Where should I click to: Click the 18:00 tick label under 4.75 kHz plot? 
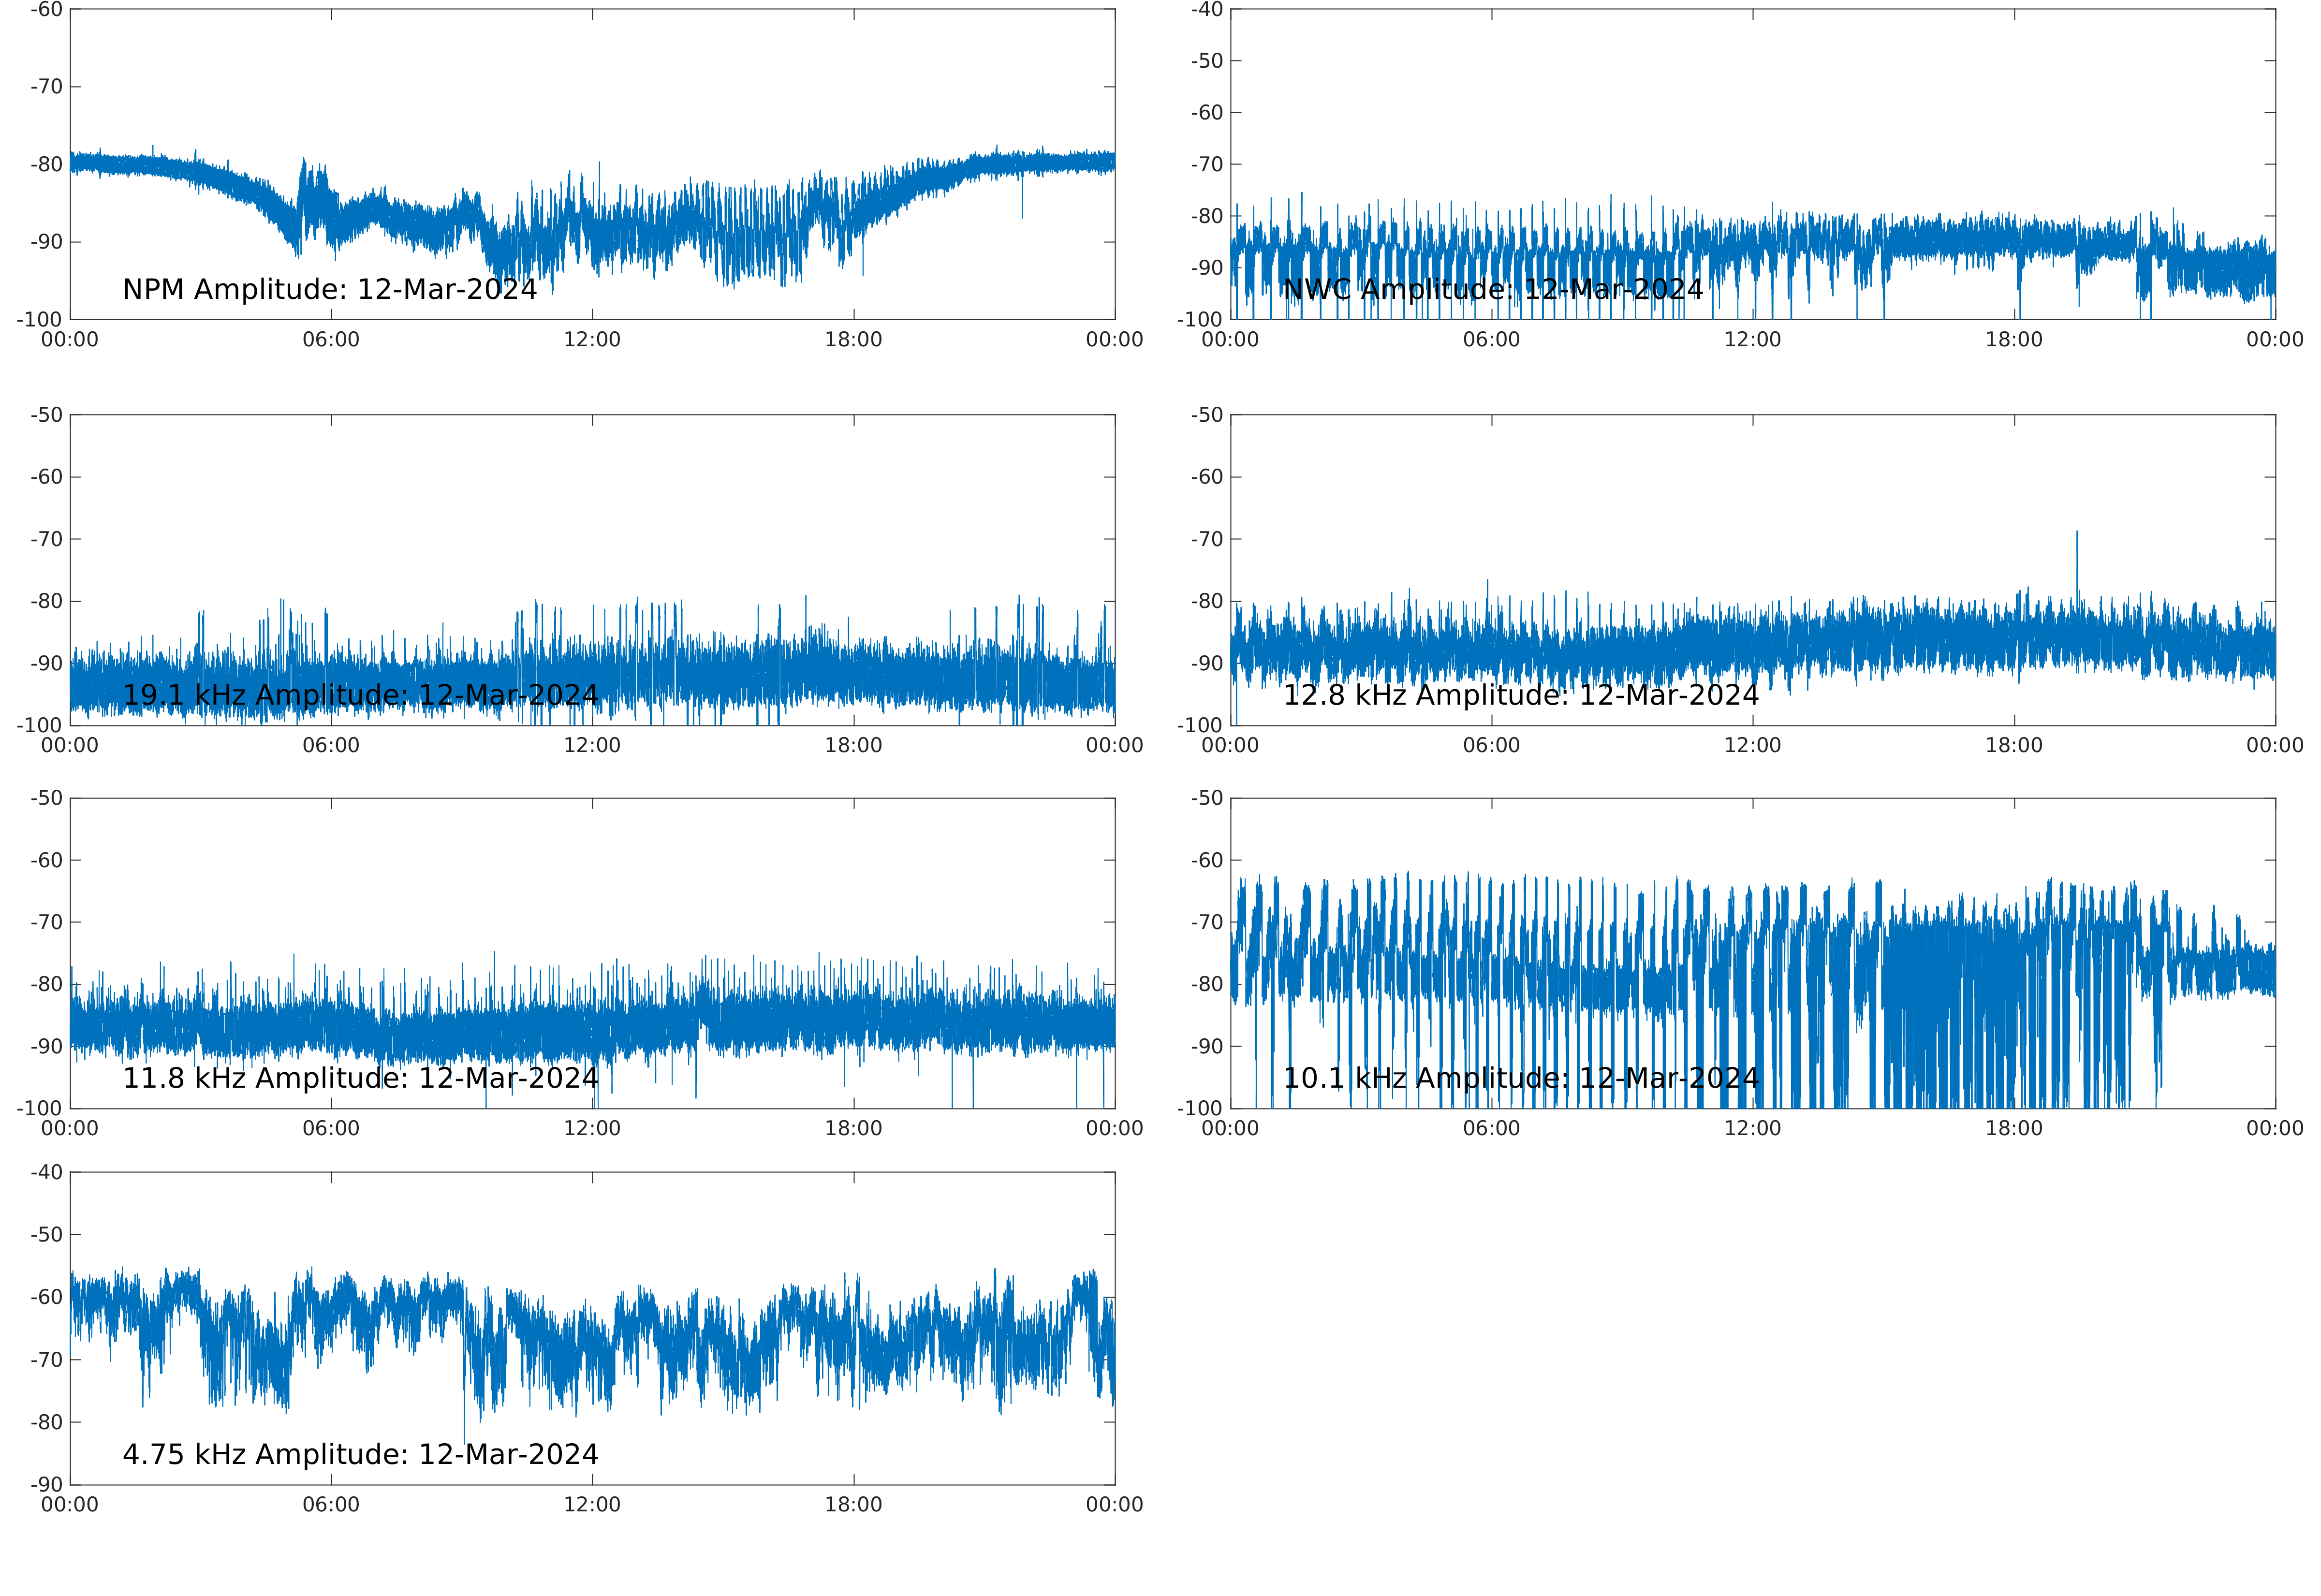click(x=852, y=1505)
